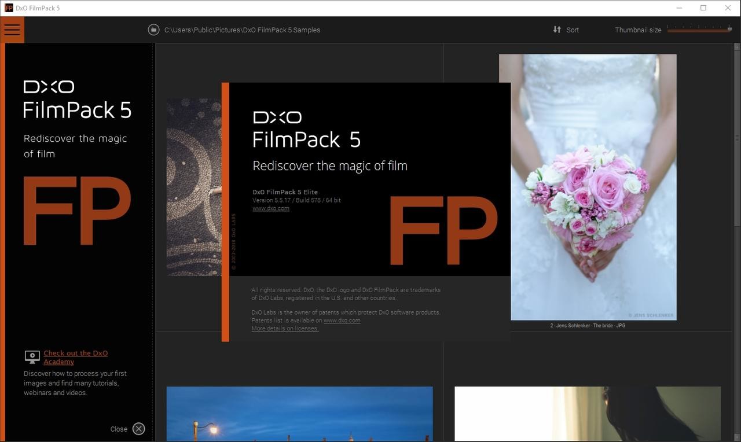Click the Thumbnail size label
741x442 pixels.
click(x=638, y=30)
